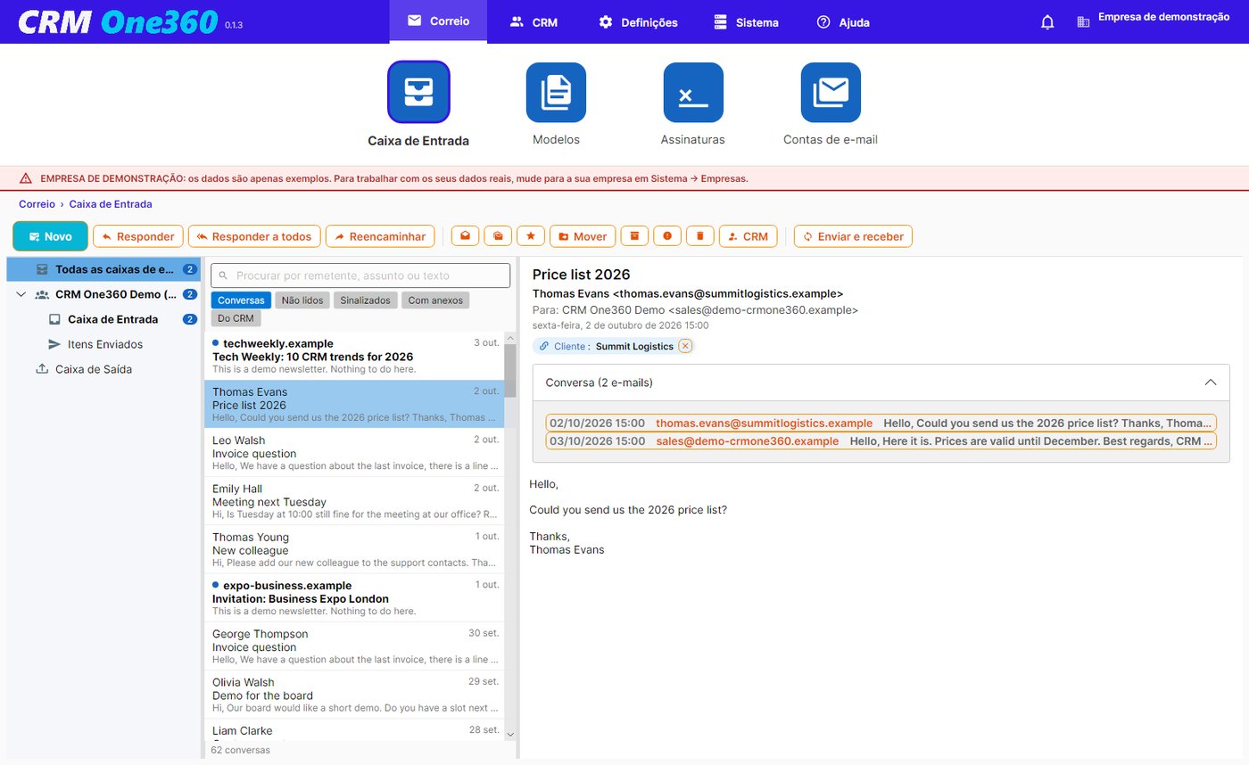The image size is (1249, 765).
Task: Toggle the Com anexos filter
Action: click(x=435, y=300)
